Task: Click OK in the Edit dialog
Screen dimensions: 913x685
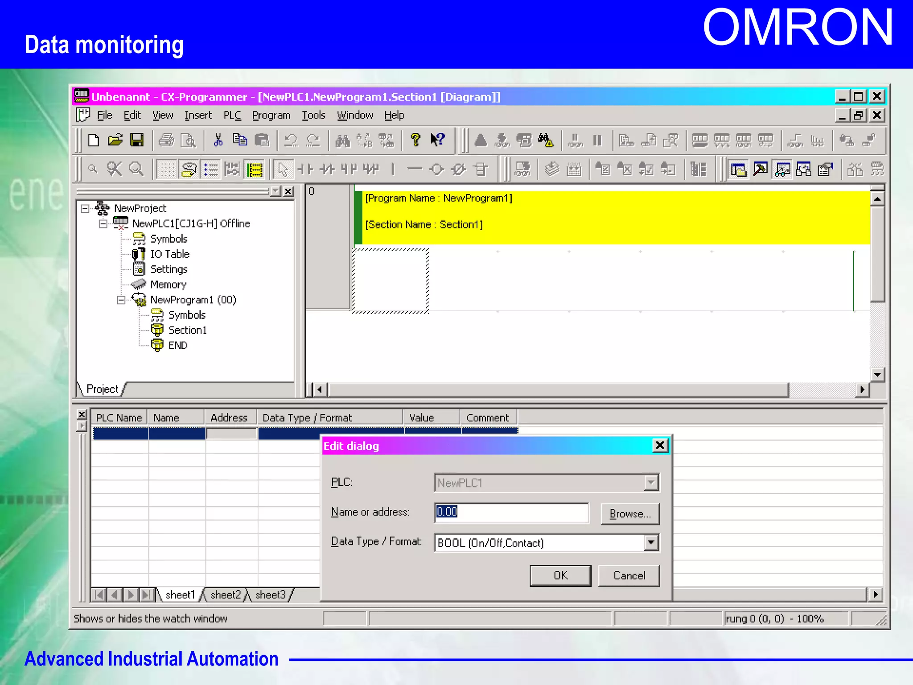Action: coord(560,576)
